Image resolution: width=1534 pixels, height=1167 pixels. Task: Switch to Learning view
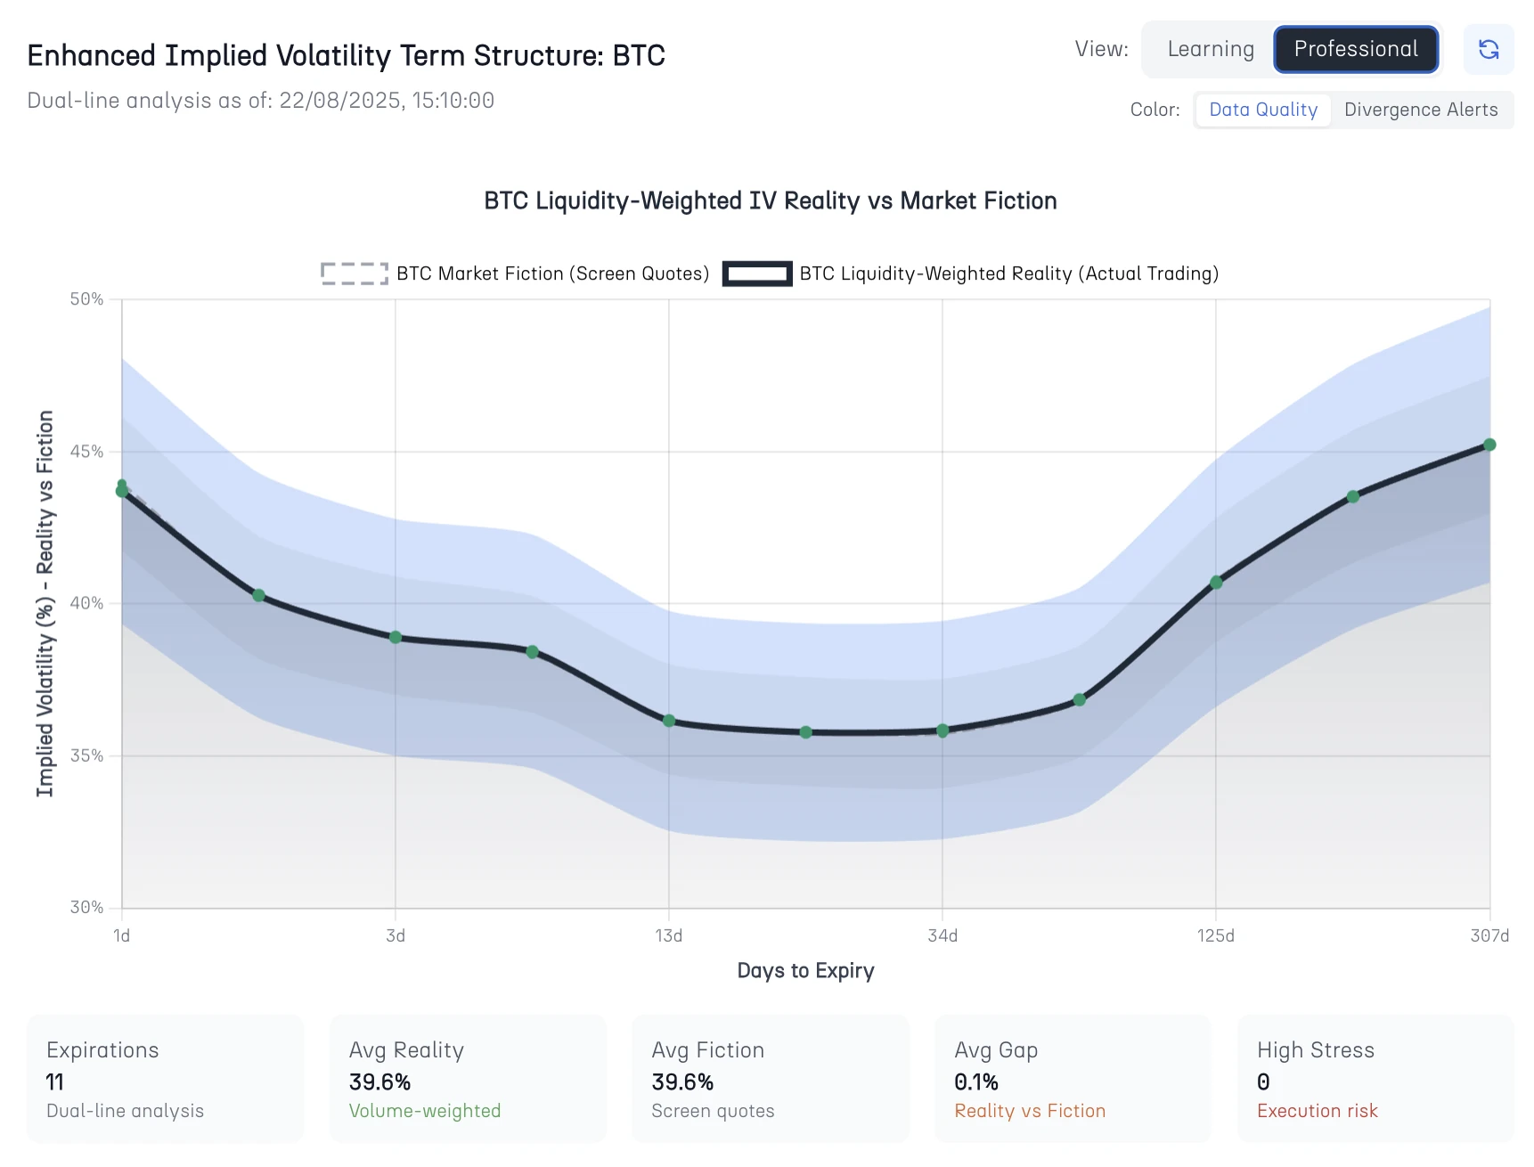(x=1210, y=50)
